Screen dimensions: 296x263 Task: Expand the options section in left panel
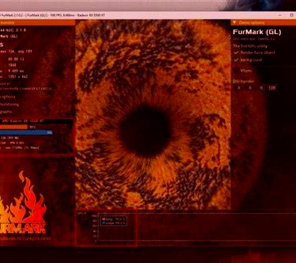click(x=7, y=97)
